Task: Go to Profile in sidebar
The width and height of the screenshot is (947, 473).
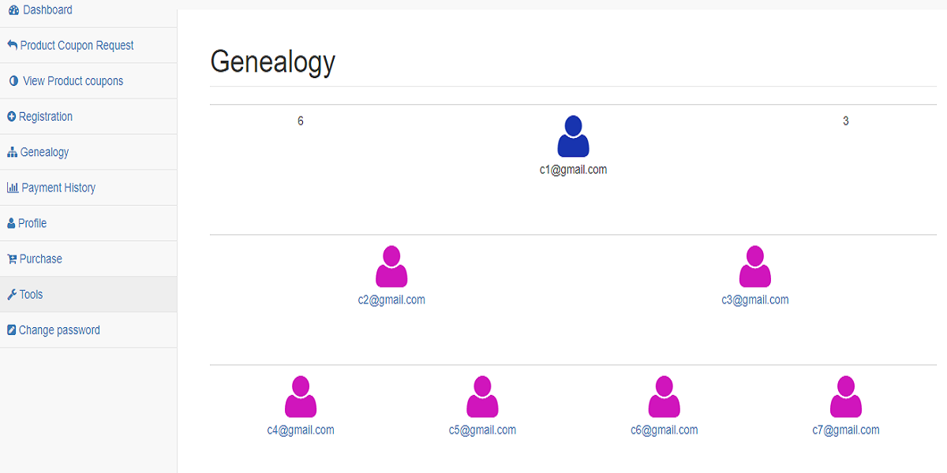Action: pos(88,223)
